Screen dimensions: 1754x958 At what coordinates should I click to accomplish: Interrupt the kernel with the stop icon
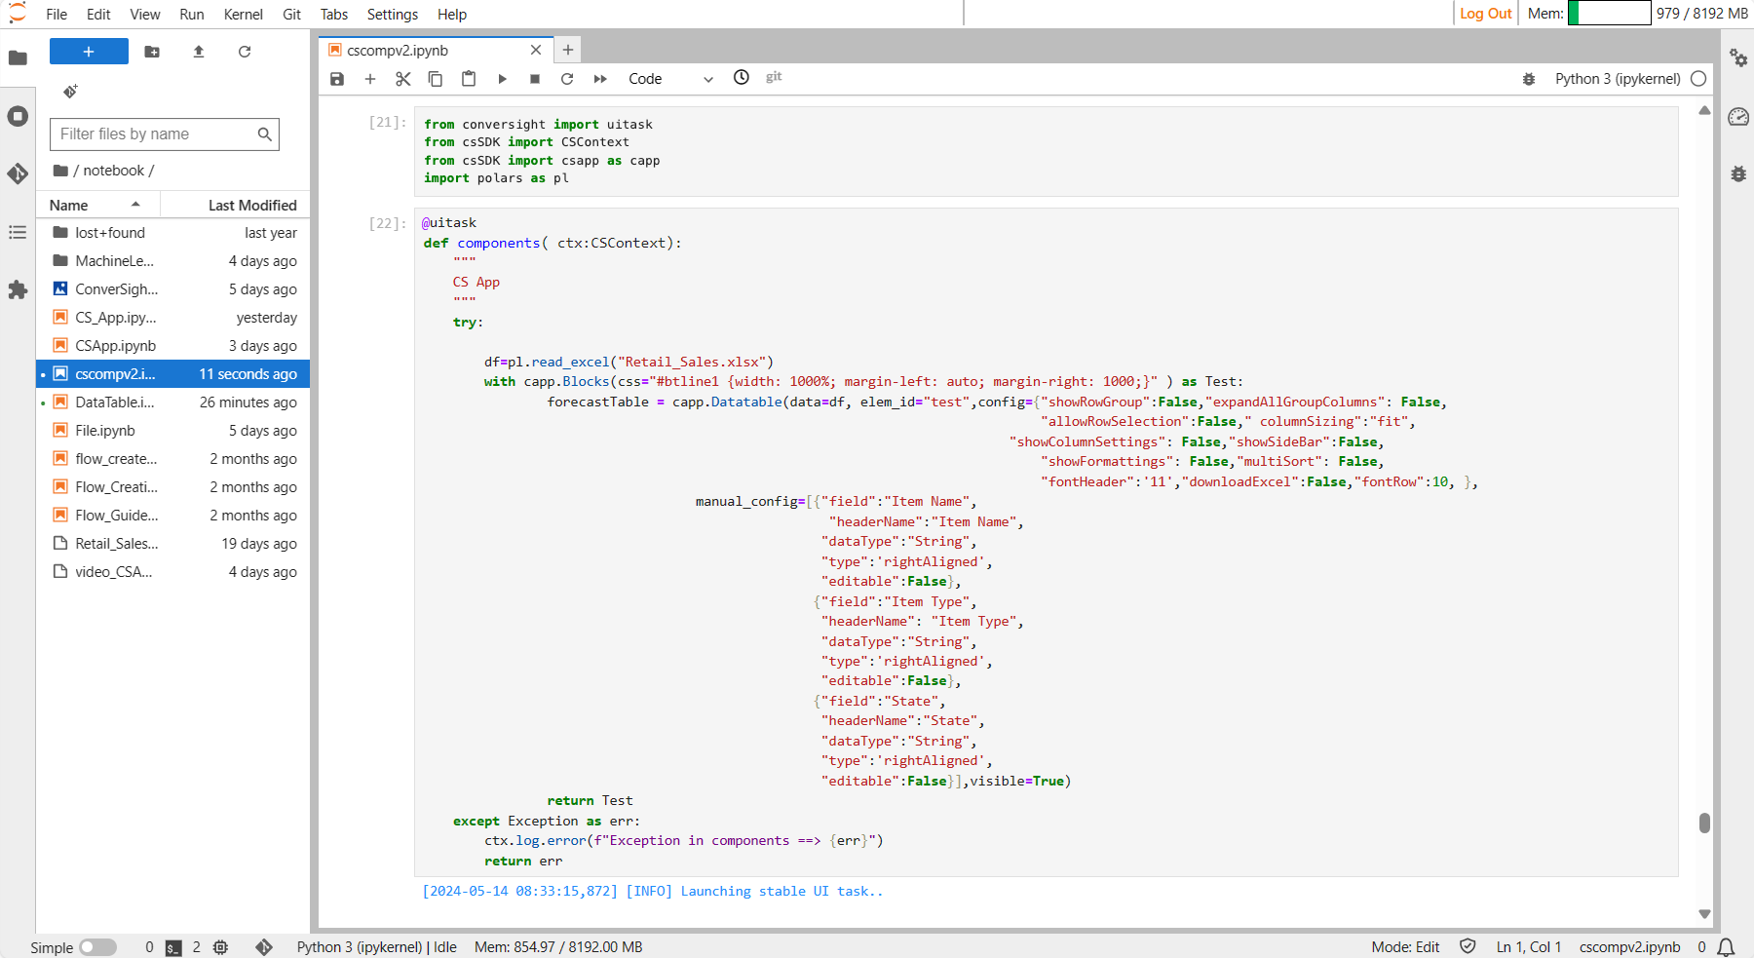[535, 79]
